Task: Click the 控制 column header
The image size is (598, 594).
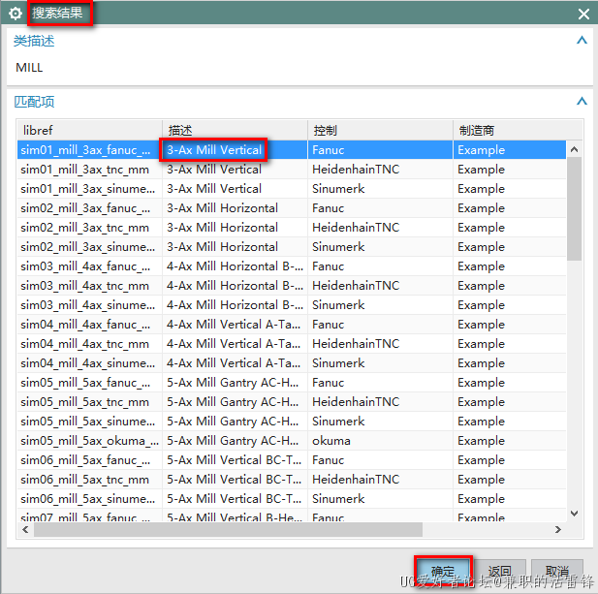Action: [380, 130]
